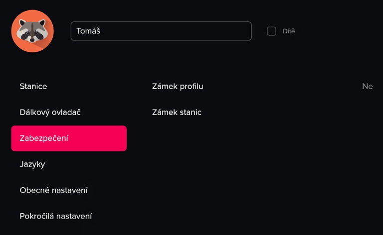Change the avatar via the orange raccoon image
The image size is (383, 235).
click(32, 31)
